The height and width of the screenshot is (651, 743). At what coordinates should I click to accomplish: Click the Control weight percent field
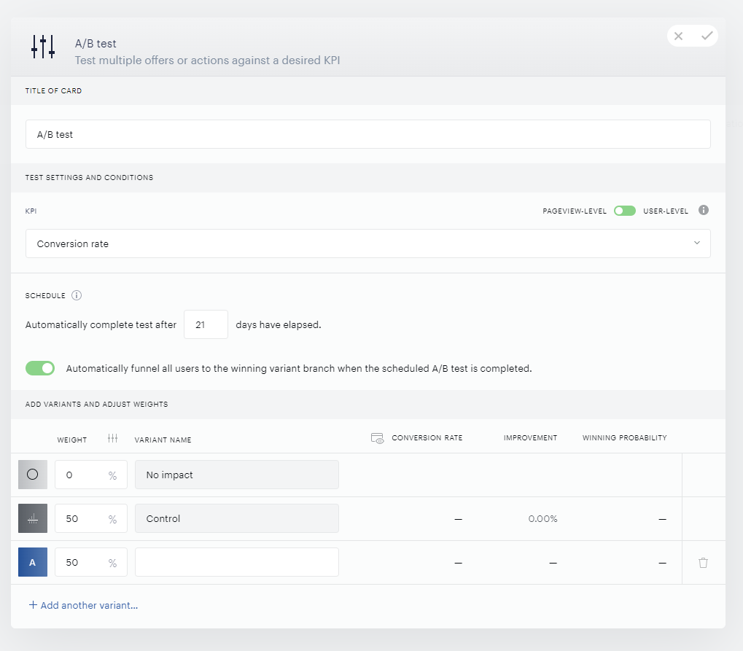91,518
